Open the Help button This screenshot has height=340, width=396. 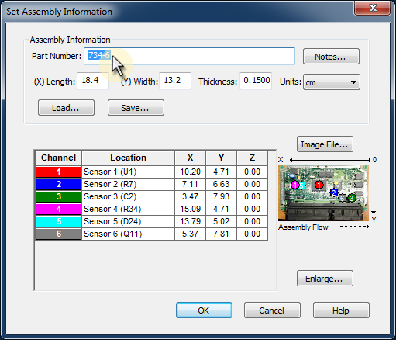341,311
